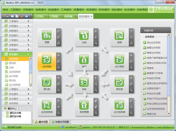Screen dimensions: 176x131
Task: Click the plus icon on 预付款 tile
Action: pos(58,78)
